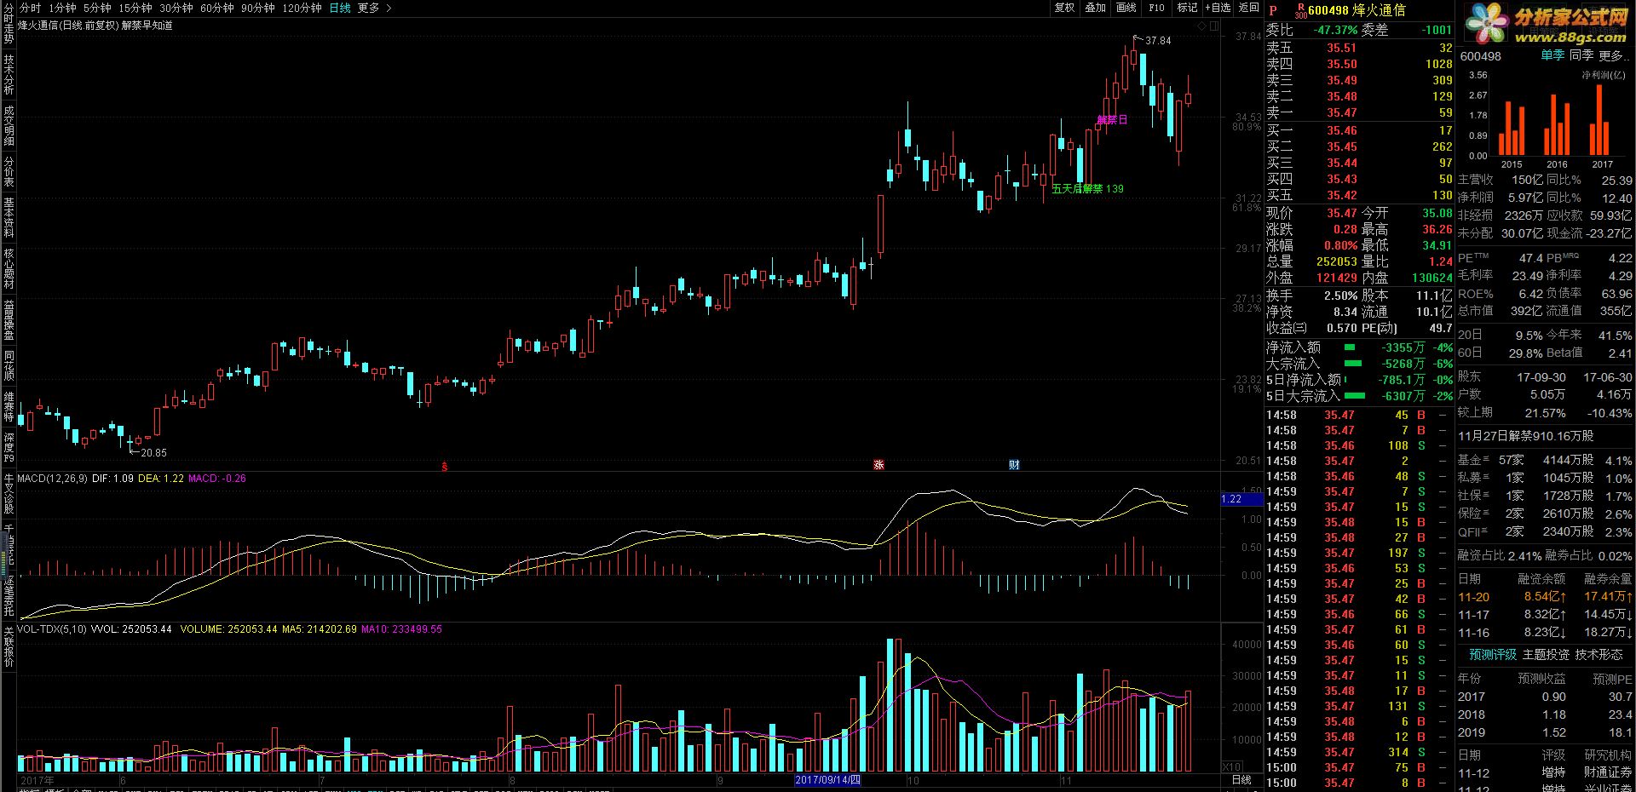1636x792 pixels.
Task: Open 成交明细 in left sidebar
Action: [9, 125]
